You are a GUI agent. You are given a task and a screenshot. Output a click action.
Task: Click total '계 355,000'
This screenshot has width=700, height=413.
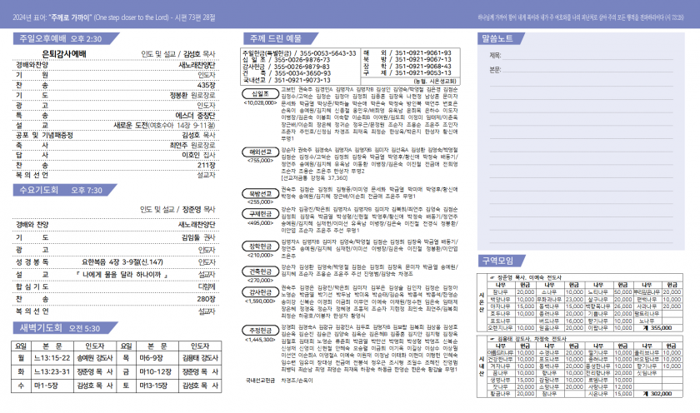point(658,328)
